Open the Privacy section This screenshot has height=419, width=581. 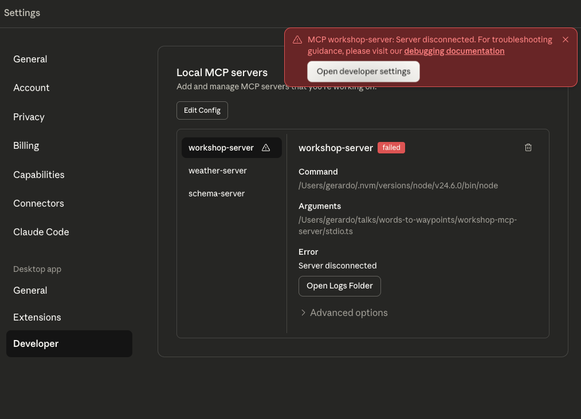click(29, 117)
